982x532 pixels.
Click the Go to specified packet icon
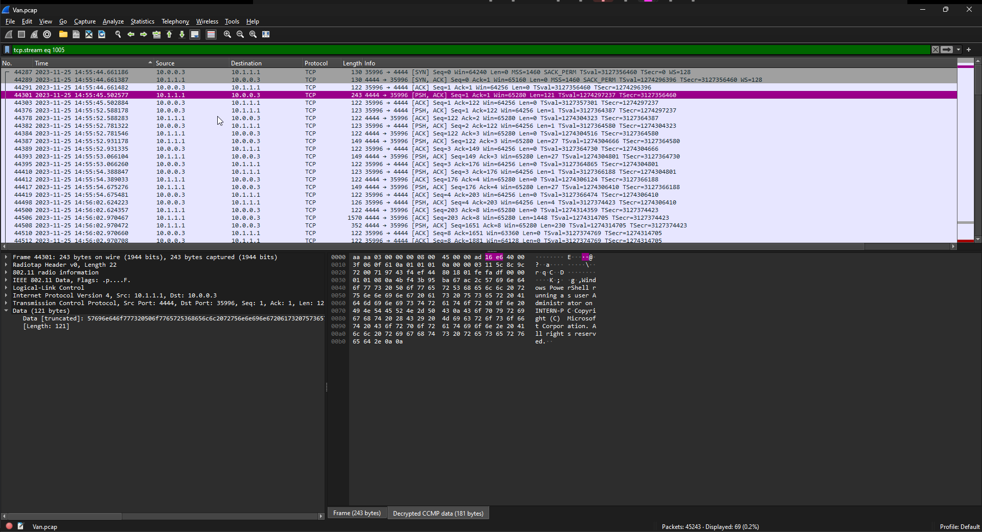[156, 34]
